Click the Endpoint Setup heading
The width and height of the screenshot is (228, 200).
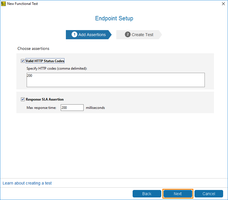pyautogui.click(x=114, y=18)
